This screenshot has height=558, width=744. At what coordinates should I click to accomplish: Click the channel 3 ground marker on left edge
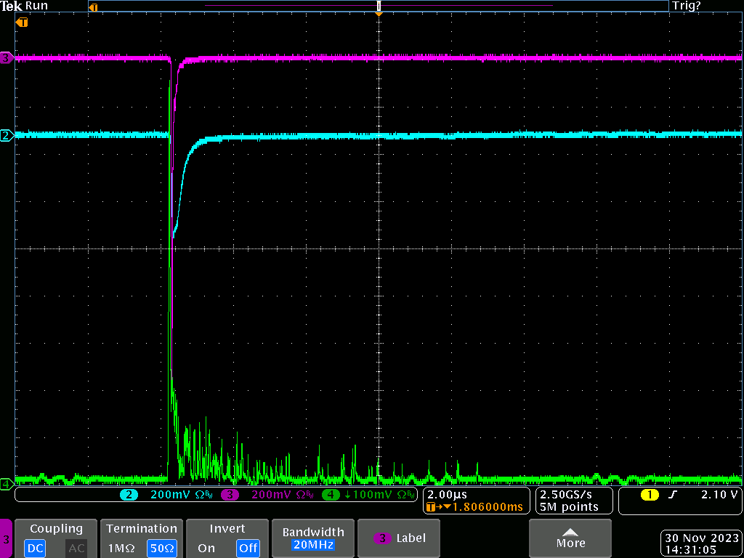[7, 57]
